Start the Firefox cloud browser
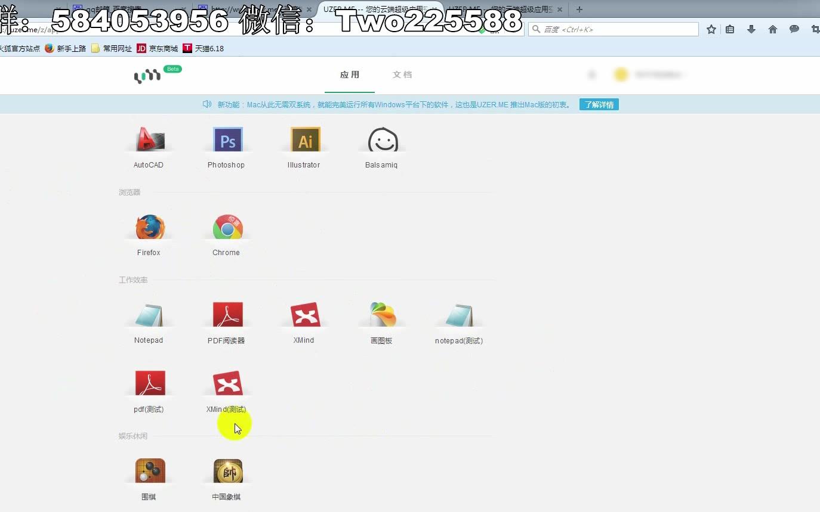Image resolution: width=820 pixels, height=512 pixels. 149,228
